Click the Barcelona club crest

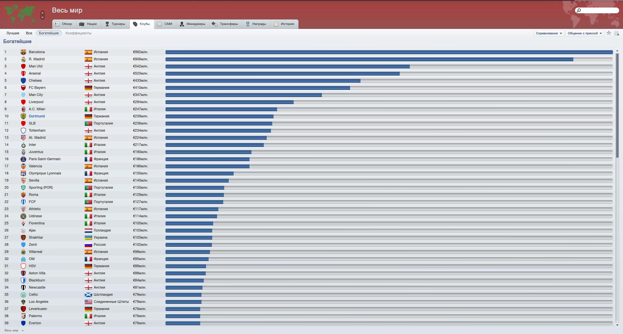(x=23, y=52)
